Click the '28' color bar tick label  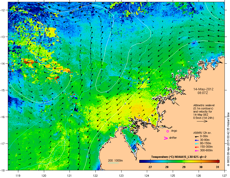coord(167,167)
